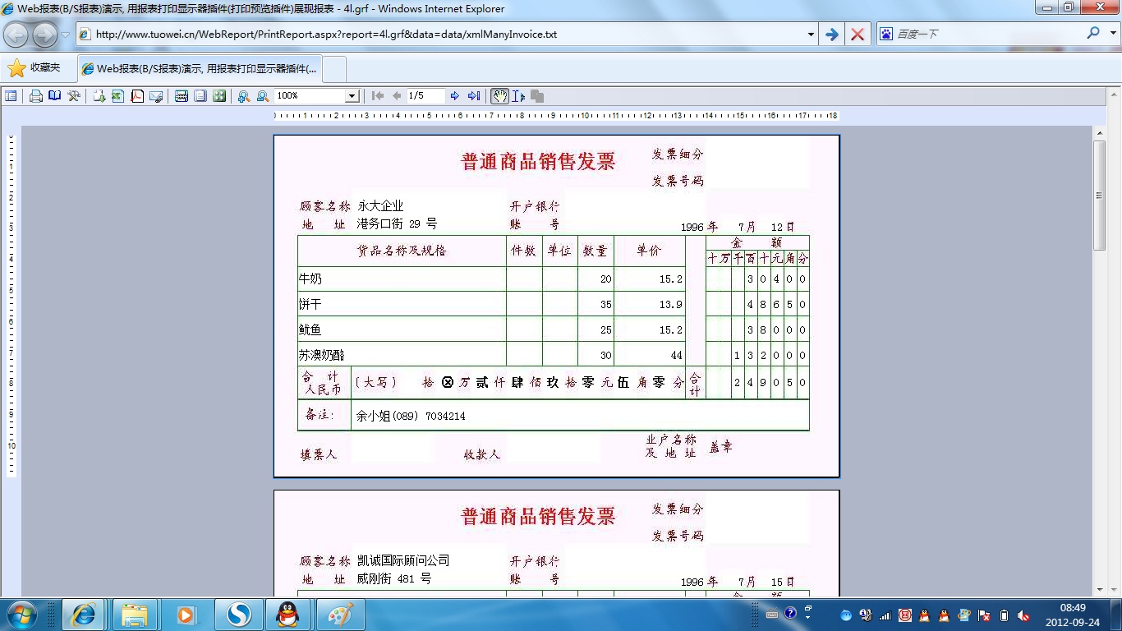Click the zoom in magnifier icon
This screenshot has width=1122, height=631.
click(244, 96)
